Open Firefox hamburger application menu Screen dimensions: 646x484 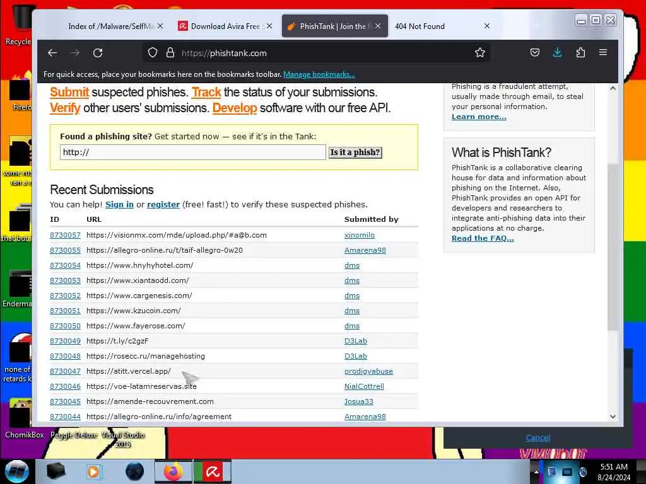602,52
